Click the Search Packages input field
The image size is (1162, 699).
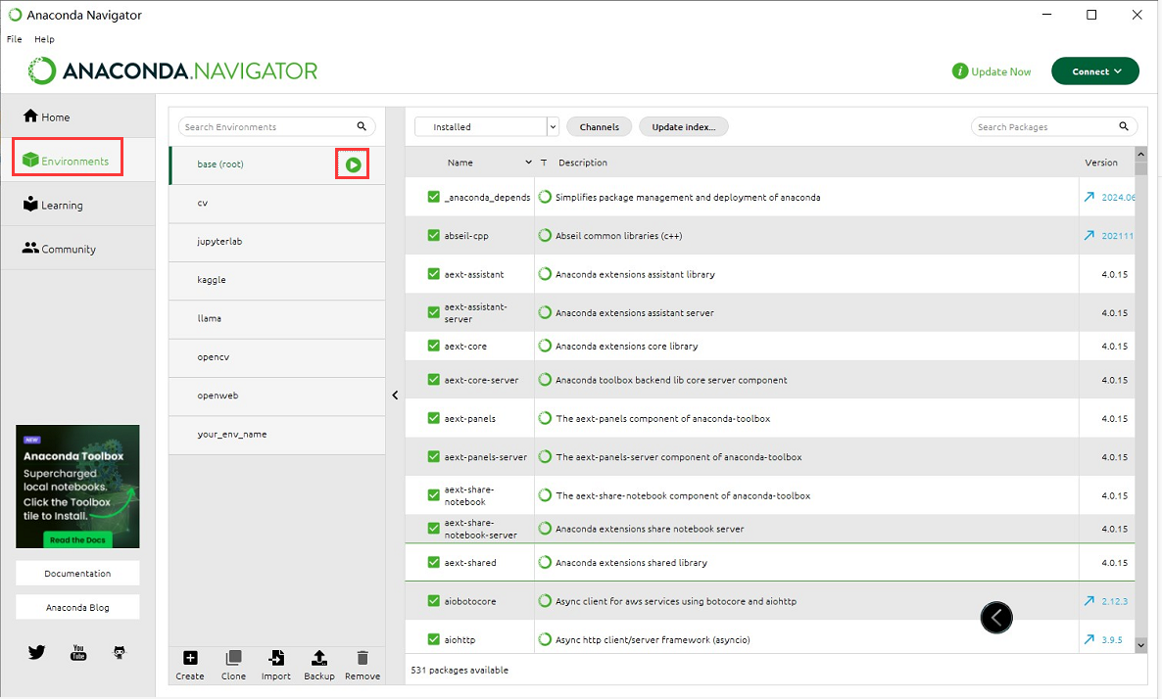1045,127
